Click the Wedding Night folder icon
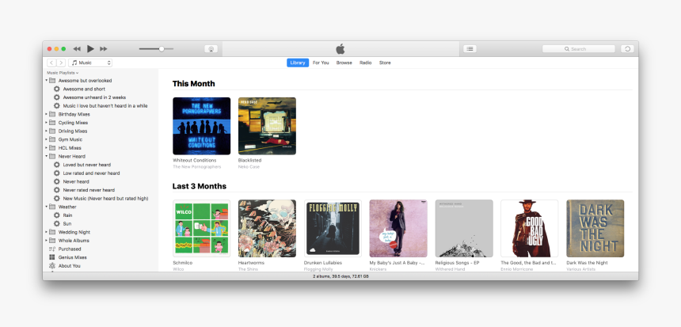This screenshot has width=681, height=327. click(x=52, y=232)
